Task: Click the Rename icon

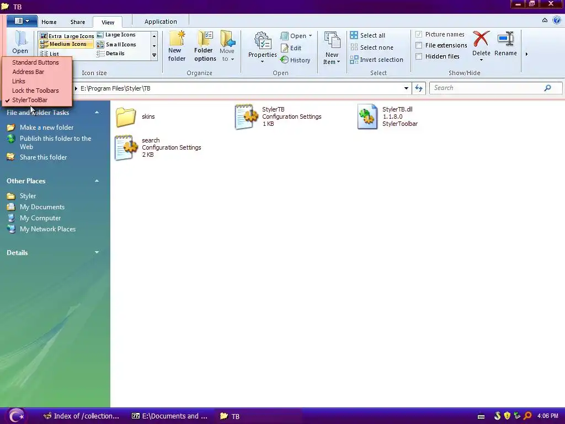Action: pos(505,39)
